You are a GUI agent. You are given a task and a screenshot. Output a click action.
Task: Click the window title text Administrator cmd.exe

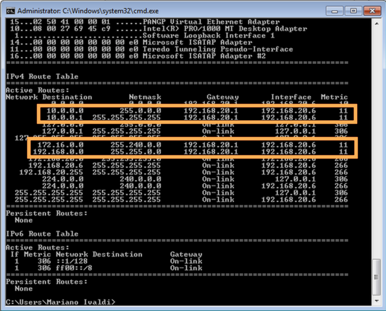pyautogui.click(x=88, y=11)
